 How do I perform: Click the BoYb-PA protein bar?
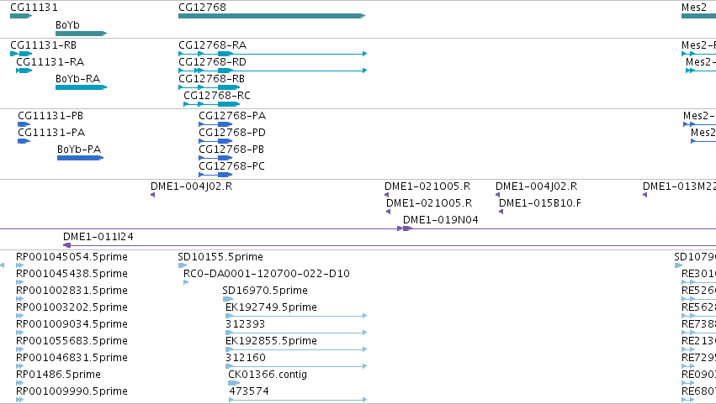tap(81, 158)
